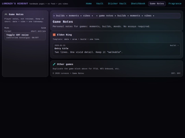Click the Game Notes main heading

pyautogui.click(x=63, y=22)
